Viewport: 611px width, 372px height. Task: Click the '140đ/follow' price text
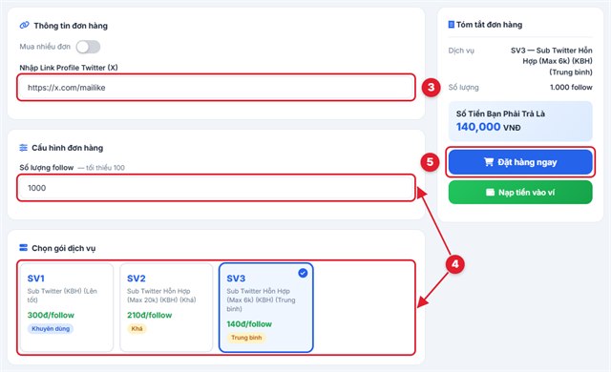pyautogui.click(x=249, y=324)
